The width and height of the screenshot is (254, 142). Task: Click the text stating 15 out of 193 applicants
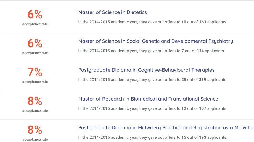(153, 137)
